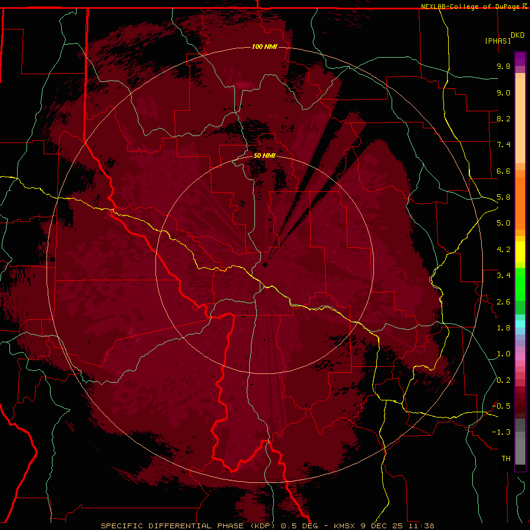This screenshot has height=530, width=530.
Task: Click the 9 DEC 25 date text
Action: coord(383,526)
